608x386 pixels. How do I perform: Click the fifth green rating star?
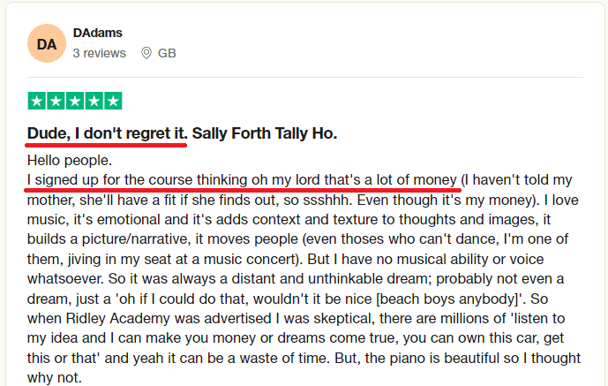coord(113,101)
